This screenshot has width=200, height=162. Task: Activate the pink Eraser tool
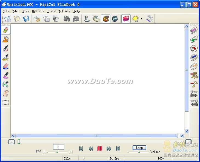6,66
